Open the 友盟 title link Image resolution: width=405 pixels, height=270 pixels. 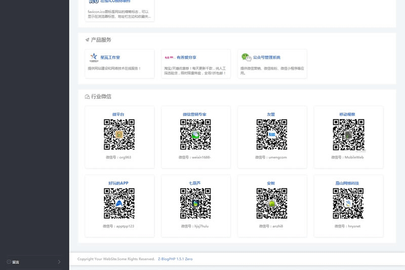(x=271, y=114)
